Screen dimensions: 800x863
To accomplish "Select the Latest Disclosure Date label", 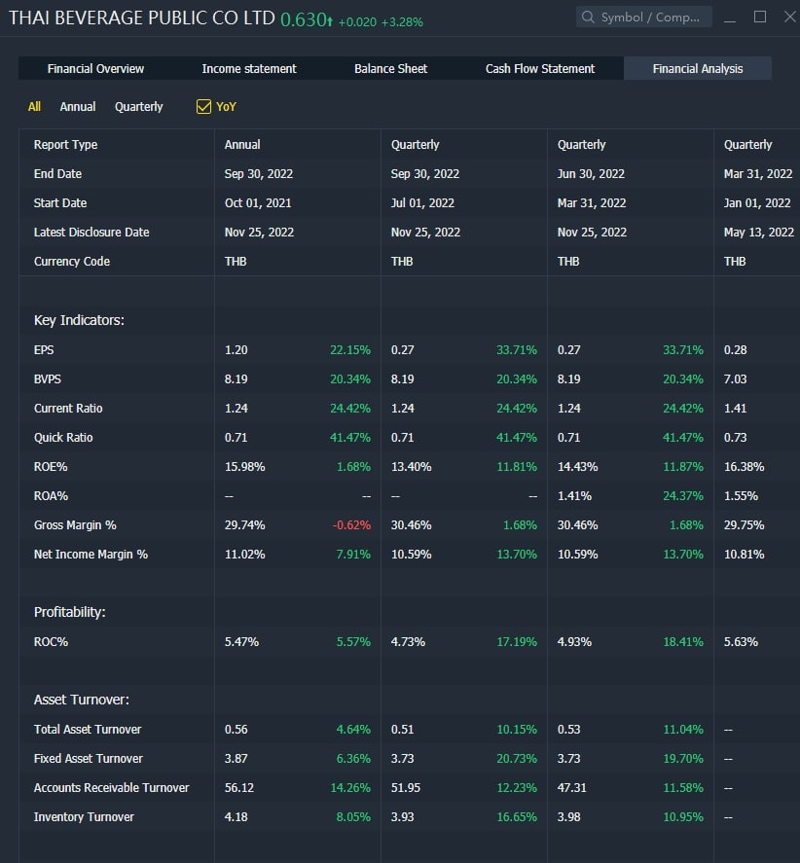I will tap(91, 233).
